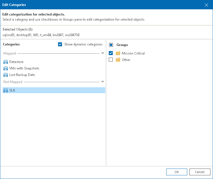The height and width of the screenshot is (179, 213).
Task: Click the Show dynamic categories label
Action: pyautogui.click(x=83, y=44)
